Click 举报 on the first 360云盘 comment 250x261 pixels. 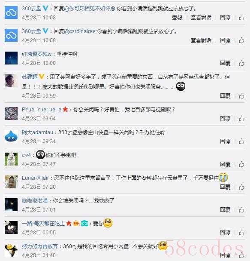(177, 18)
